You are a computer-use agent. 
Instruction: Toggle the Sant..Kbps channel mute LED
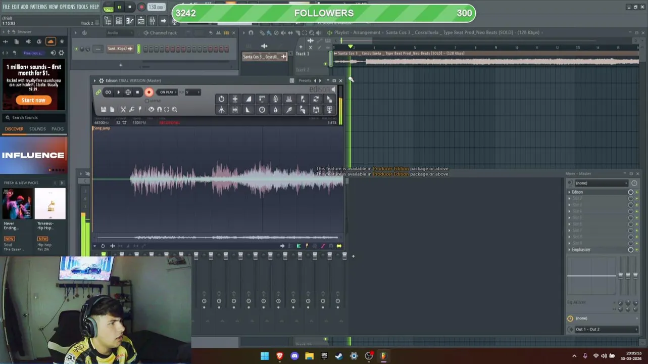(x=77, y=49)
